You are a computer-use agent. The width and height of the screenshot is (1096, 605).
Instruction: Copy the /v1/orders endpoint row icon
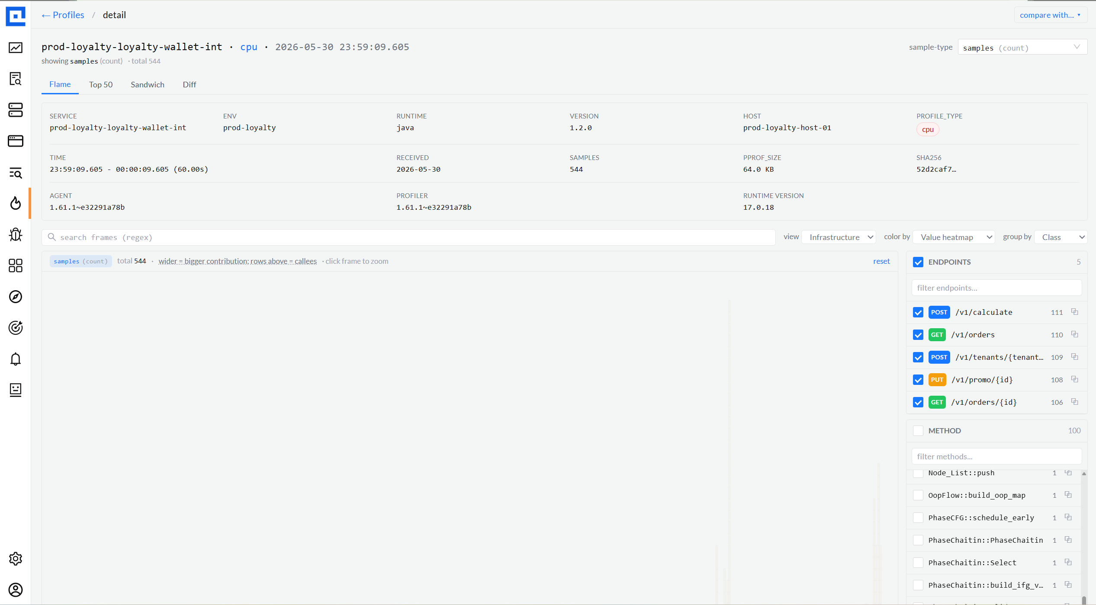pyautogui.click(x=1075, y=334)
